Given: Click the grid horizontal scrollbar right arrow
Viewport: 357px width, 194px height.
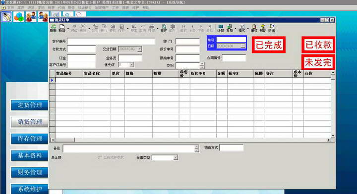Looking at the screenshot, I should [329, 140].
